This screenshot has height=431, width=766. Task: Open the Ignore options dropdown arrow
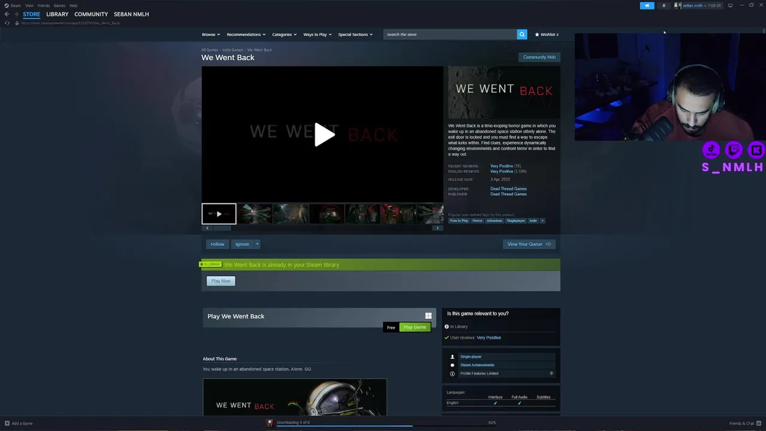[257, 244]
